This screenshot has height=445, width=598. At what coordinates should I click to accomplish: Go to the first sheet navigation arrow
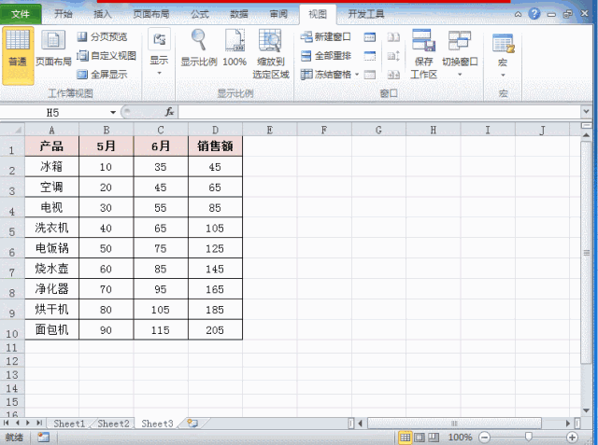(x=6, y=423)
